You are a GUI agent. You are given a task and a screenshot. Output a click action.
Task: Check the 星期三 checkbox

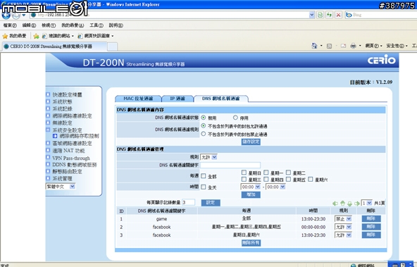[244, 179]
